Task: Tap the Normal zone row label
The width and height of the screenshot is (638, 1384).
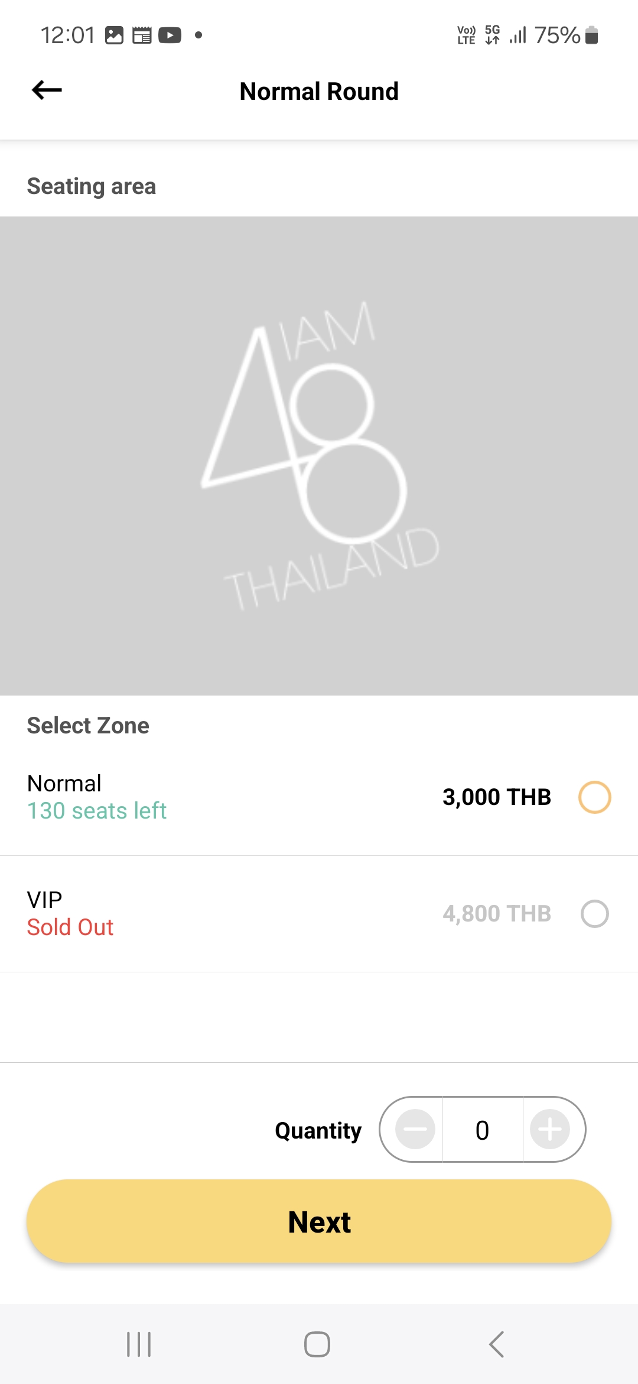Action: pos(64,783)
